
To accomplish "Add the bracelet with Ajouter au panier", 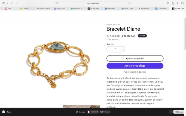I will [x=135, y=58].
